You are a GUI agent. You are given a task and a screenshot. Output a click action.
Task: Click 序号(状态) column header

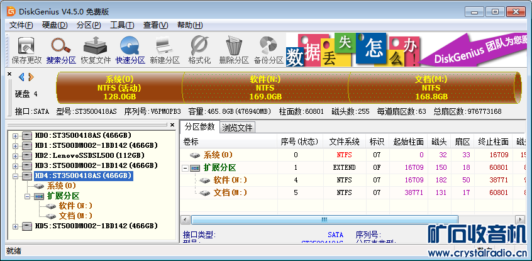point(300,142)
